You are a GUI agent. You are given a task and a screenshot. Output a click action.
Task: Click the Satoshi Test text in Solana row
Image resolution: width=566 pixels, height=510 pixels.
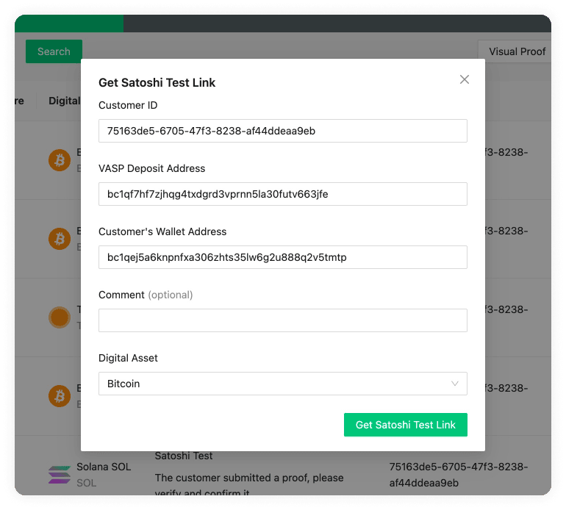pyautogui.click(x=184, y=456)
